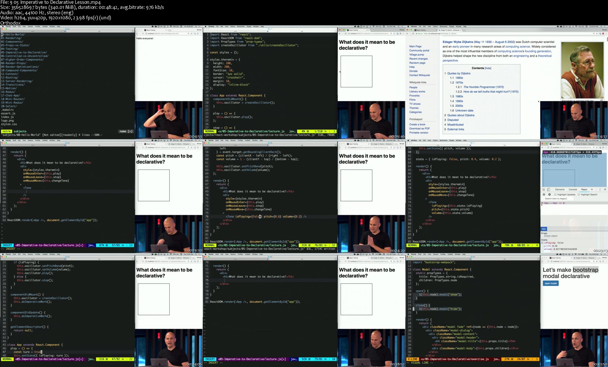Open the DevTools three-dot options menu
Viewport: 608px width, 367px height.
pyautogui.click(x=600, y=190)
